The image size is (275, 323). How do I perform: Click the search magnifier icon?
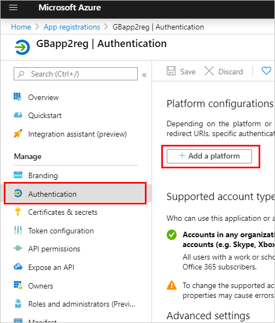coord(21,74)
